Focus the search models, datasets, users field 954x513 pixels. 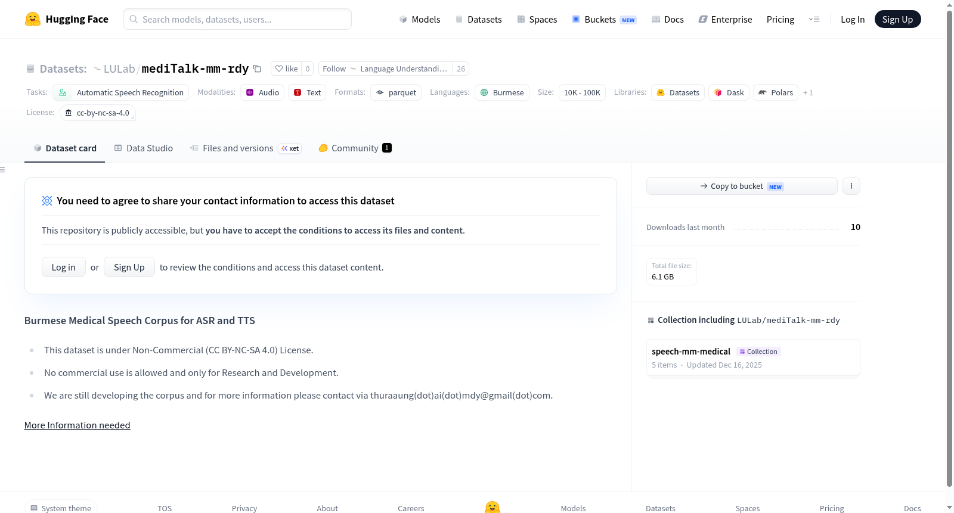point(237,19)
